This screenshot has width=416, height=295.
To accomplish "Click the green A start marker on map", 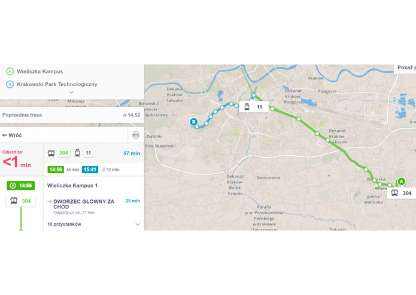I will pyautogui.click(x=402, y=182).
